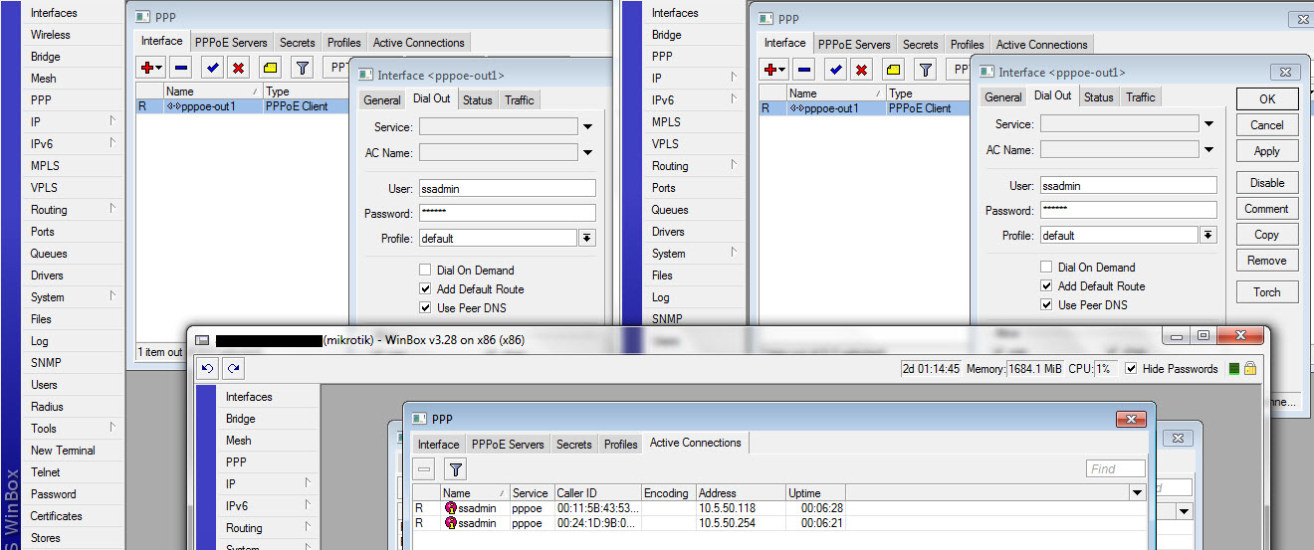The image size is (1314, 550).
Task: Click the yellow padlock icon in WinBox v3.28 window
Action: pos(1250,368)
